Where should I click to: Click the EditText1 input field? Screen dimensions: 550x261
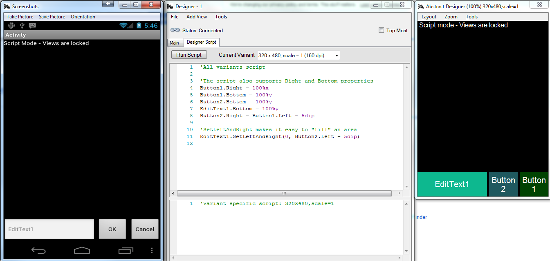click(x=49, y=229)
